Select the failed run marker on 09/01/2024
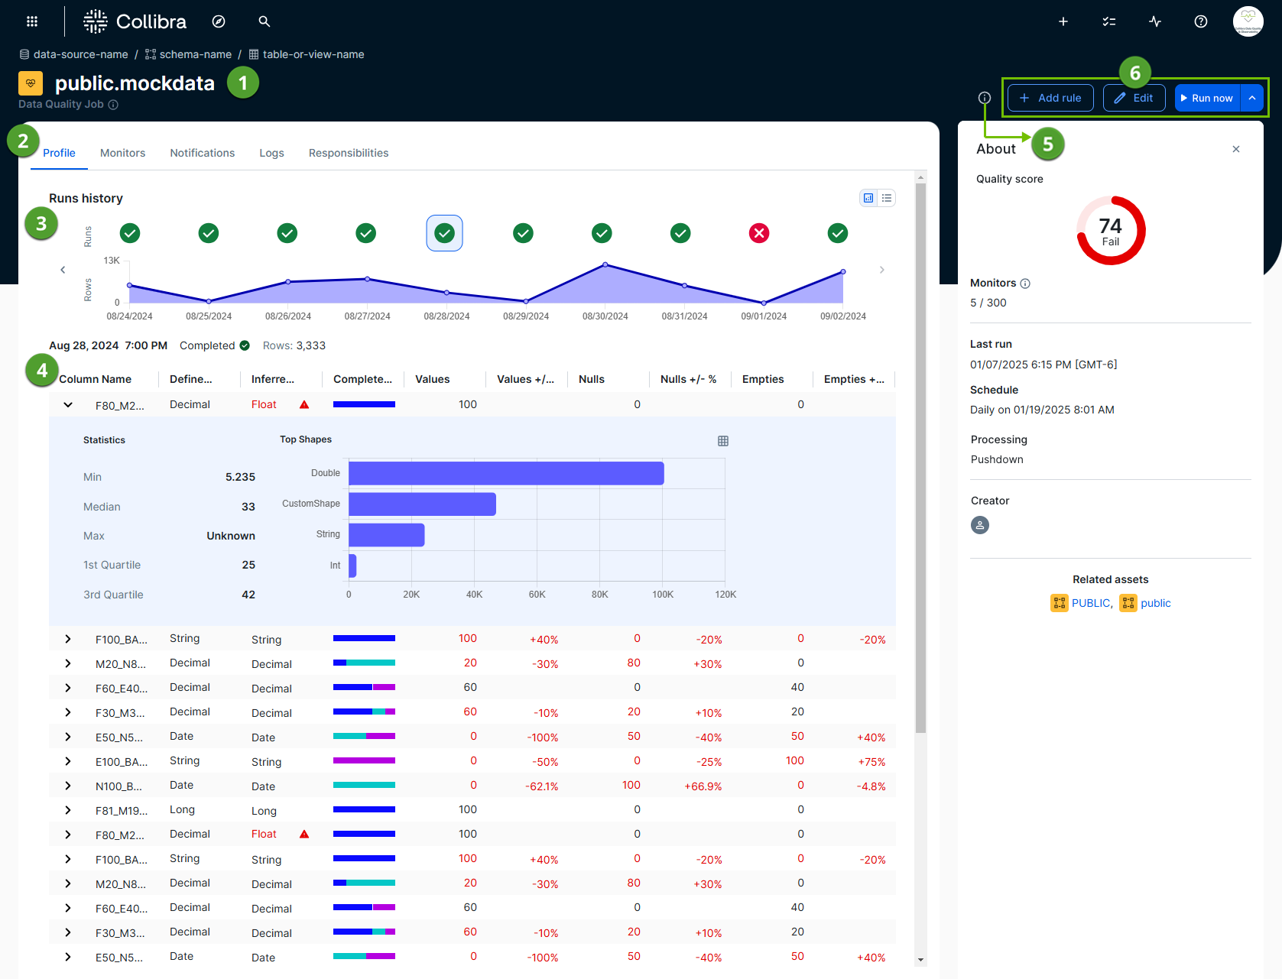The image size is (1282, 979). coord(759,233)
